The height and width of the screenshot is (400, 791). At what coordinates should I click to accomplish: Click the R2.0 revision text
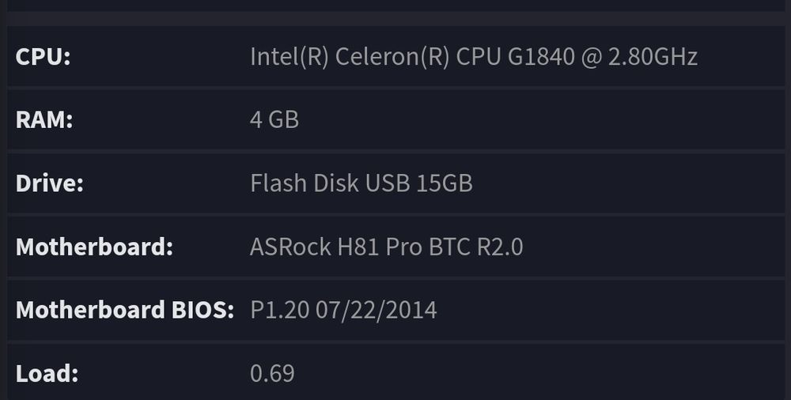point(499,247)
